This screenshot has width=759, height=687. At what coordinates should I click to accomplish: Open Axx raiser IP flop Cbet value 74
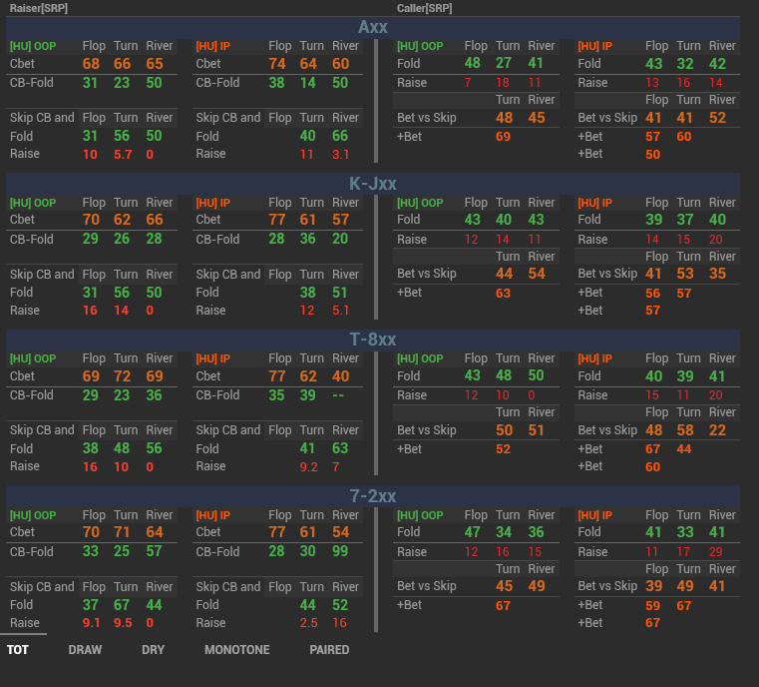(x=277, y=64)
